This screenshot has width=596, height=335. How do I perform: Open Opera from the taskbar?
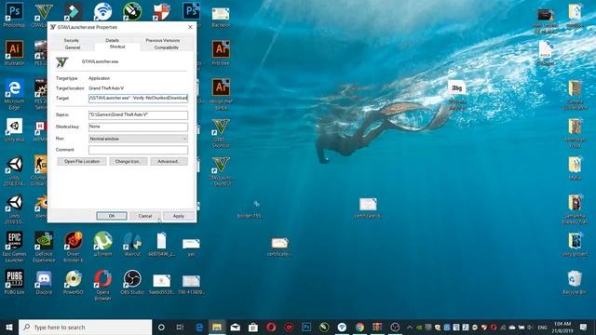pos(271,327)
